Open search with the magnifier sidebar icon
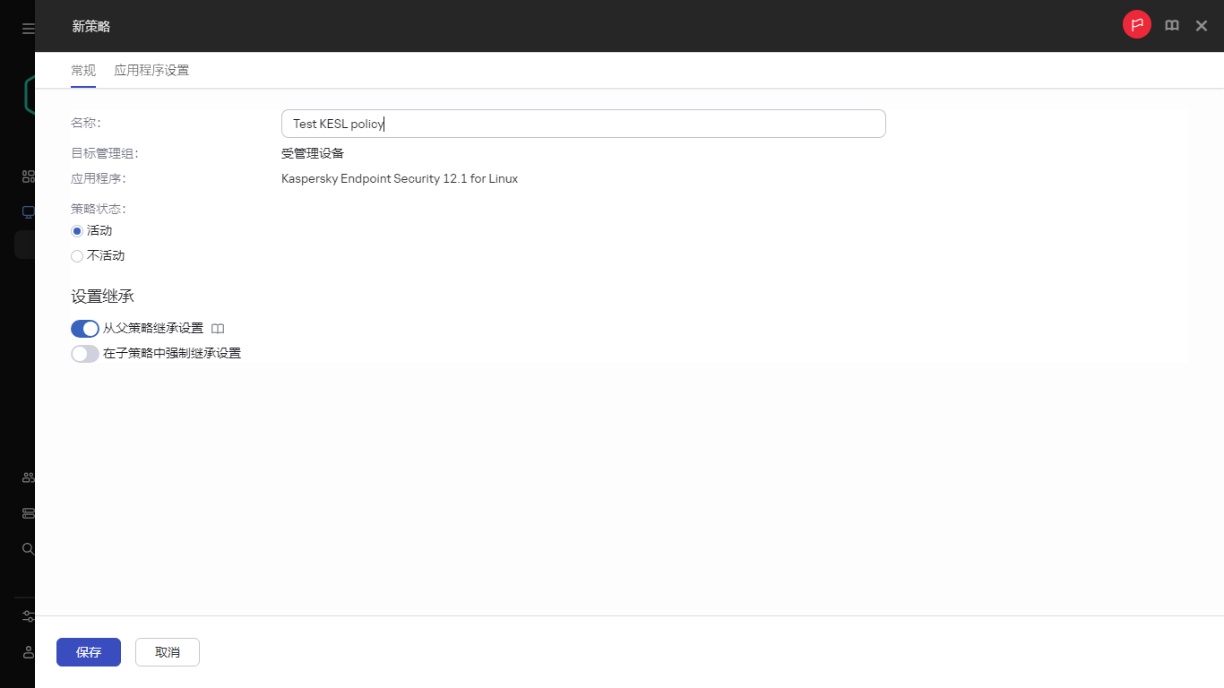The image size is (1224, 688). click(27, 548)
